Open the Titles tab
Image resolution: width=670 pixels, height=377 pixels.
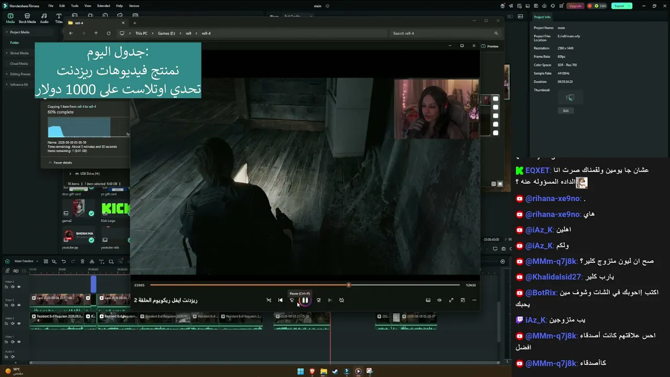coord(59,18)
